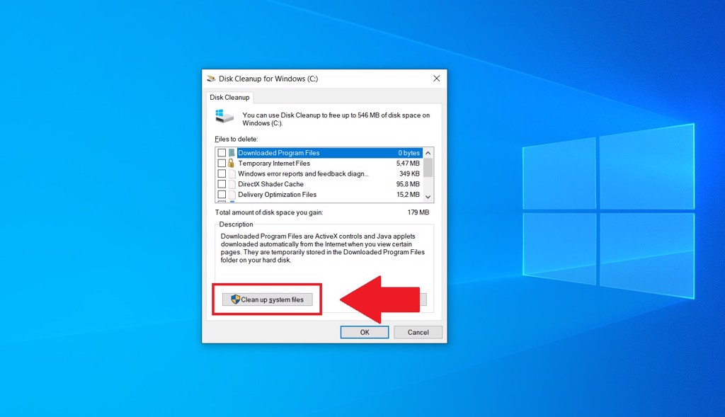Confirm with the OK button
725x417 pixels.
point(365,332)
